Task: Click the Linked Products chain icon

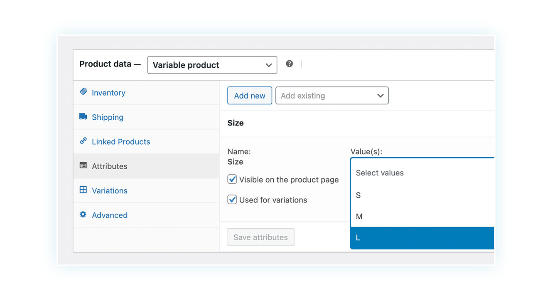Action: coord(83,141)
